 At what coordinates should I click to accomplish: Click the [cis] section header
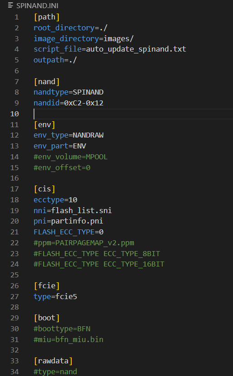coord(44,189)
